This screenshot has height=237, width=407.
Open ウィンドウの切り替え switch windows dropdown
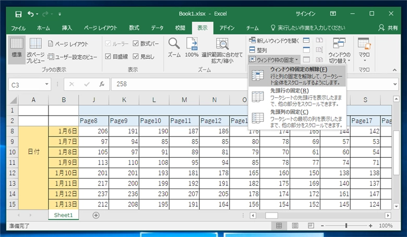click(x=339, y=51)
